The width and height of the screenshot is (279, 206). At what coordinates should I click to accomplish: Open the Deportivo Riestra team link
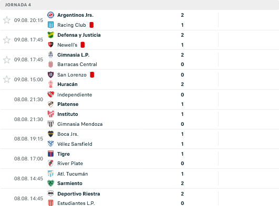pyautogui.click(x=79, y=194)
